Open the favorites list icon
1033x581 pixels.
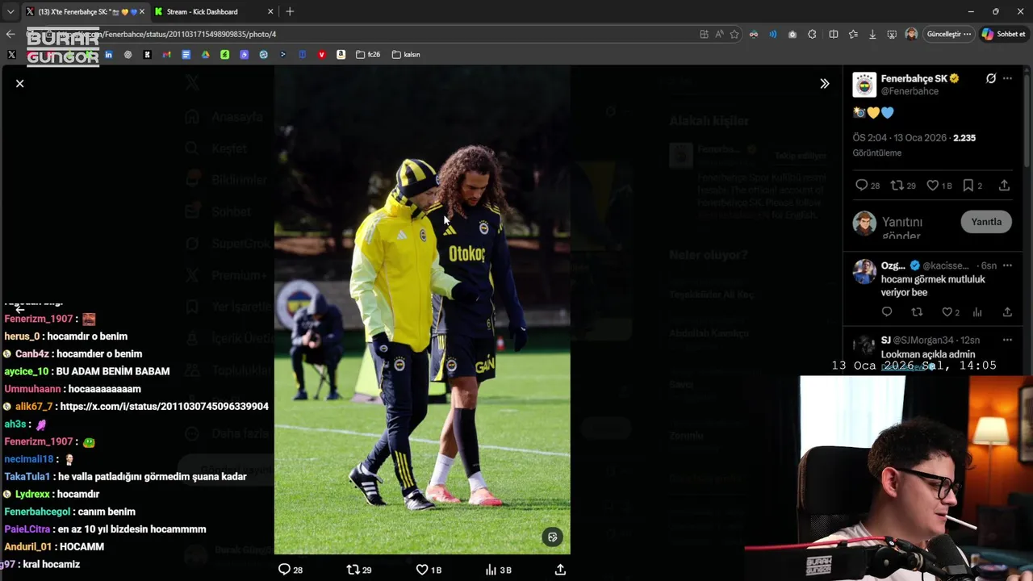[853, 34]
